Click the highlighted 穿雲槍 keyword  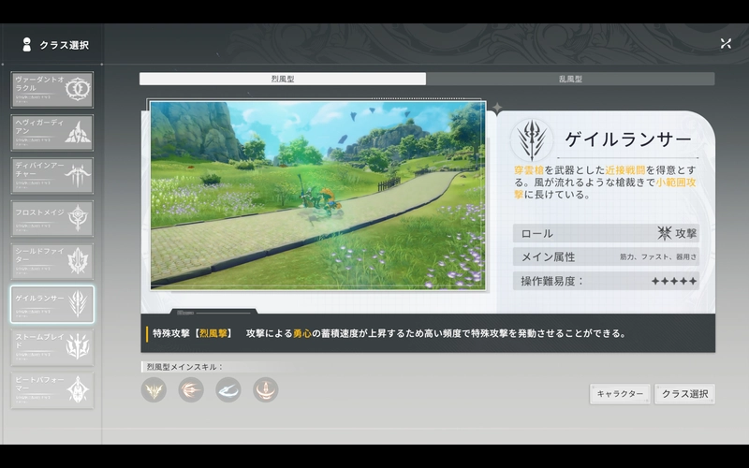[529, 170]
